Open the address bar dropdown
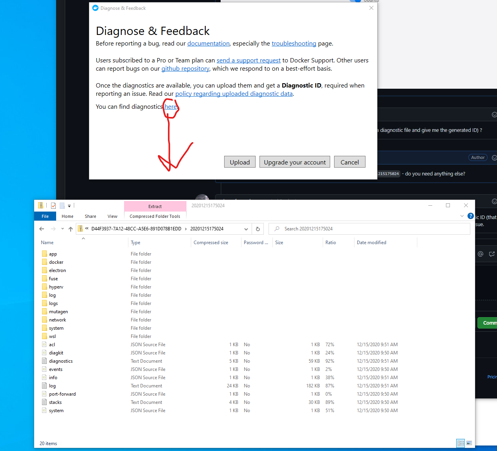This screenshot has height=451, width=497. (x=246, y=228)
